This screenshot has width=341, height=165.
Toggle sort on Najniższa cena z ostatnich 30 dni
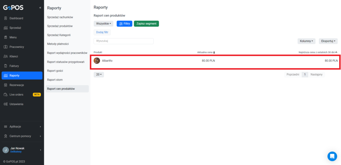(x=336, y=52)
